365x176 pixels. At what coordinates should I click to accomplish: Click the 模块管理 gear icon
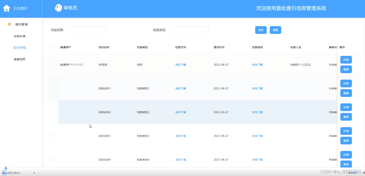coord(9,24)
